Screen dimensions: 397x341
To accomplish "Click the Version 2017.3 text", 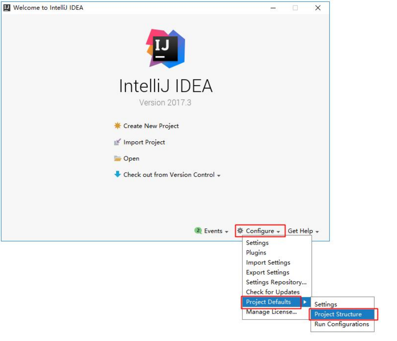I will pyautogui.click(x=165, y=103).
